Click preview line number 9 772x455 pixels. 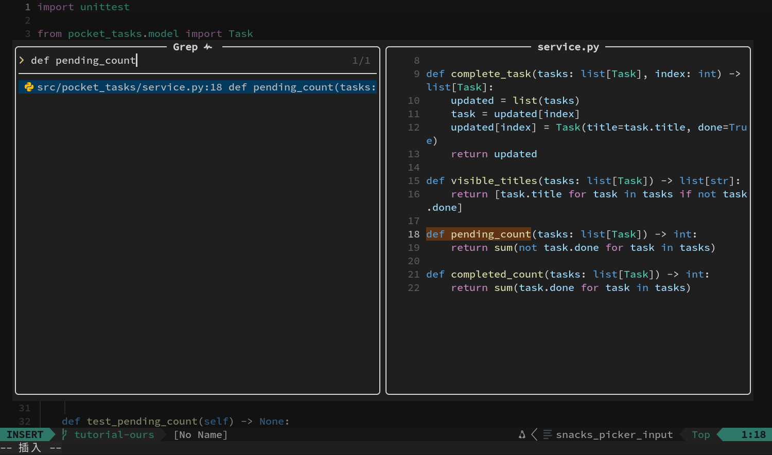(x=417, y=74)
